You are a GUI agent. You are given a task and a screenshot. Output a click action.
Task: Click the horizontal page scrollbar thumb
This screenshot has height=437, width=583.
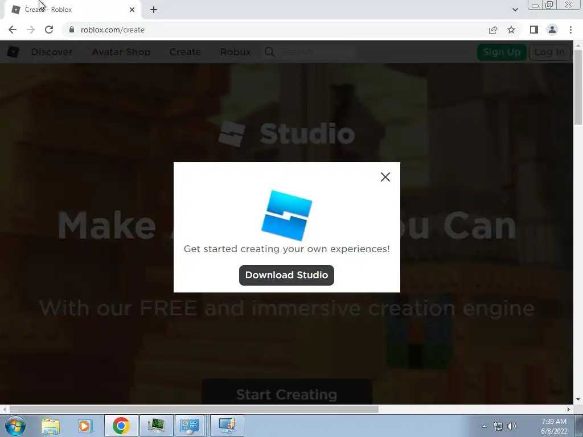click(194, 409)
